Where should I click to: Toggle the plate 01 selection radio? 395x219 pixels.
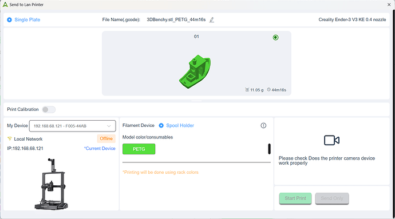coord(275,38)
